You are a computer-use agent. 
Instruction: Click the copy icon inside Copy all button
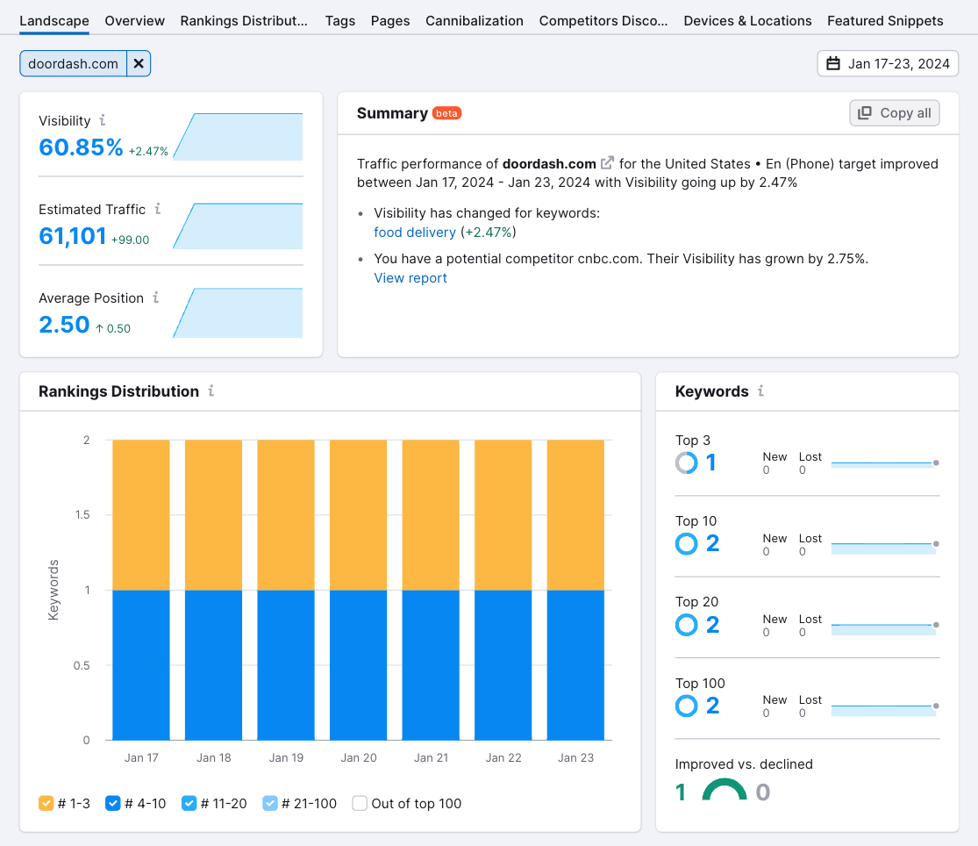pos(863,112)
